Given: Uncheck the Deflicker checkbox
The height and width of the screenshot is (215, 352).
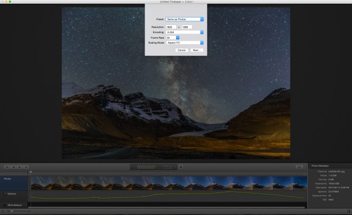Looking at the screenshot, I should [x=6, y=194].
